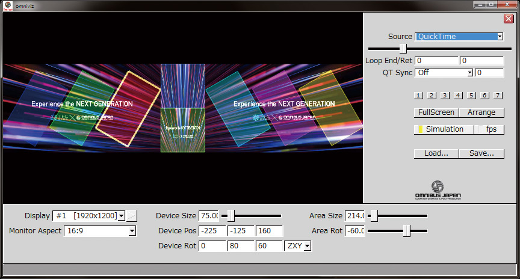The image size is (520, 279).
Task: Select preset button 7
Action: (498, 96)
